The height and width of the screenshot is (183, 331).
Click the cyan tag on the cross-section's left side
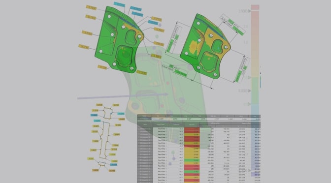94,115
